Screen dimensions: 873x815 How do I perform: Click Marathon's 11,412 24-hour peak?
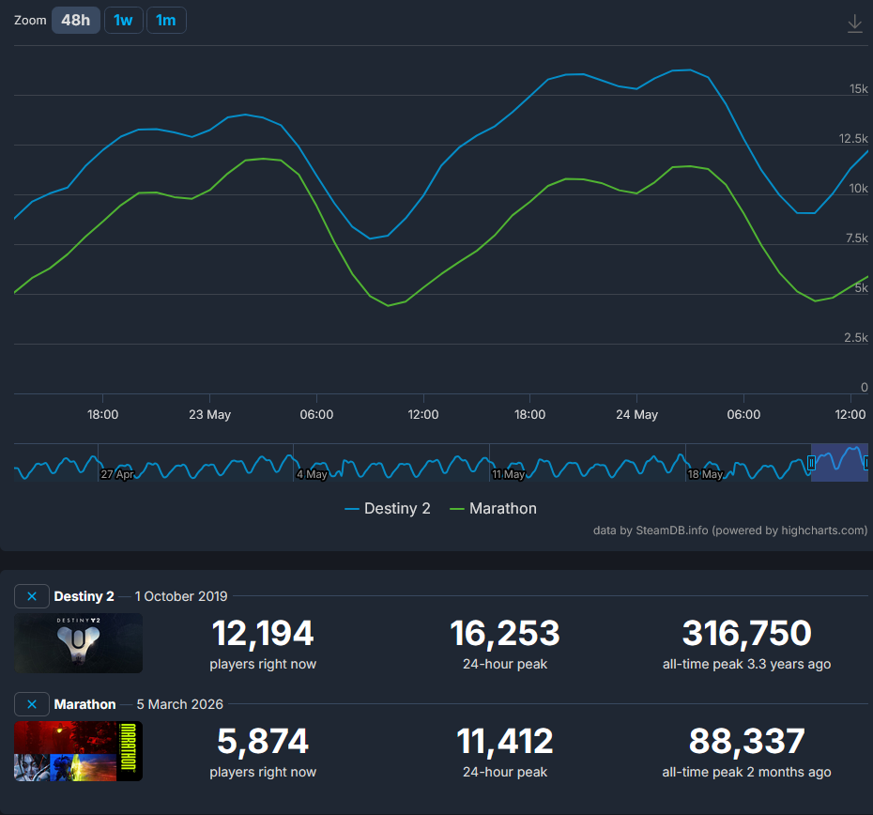[505, 742]
